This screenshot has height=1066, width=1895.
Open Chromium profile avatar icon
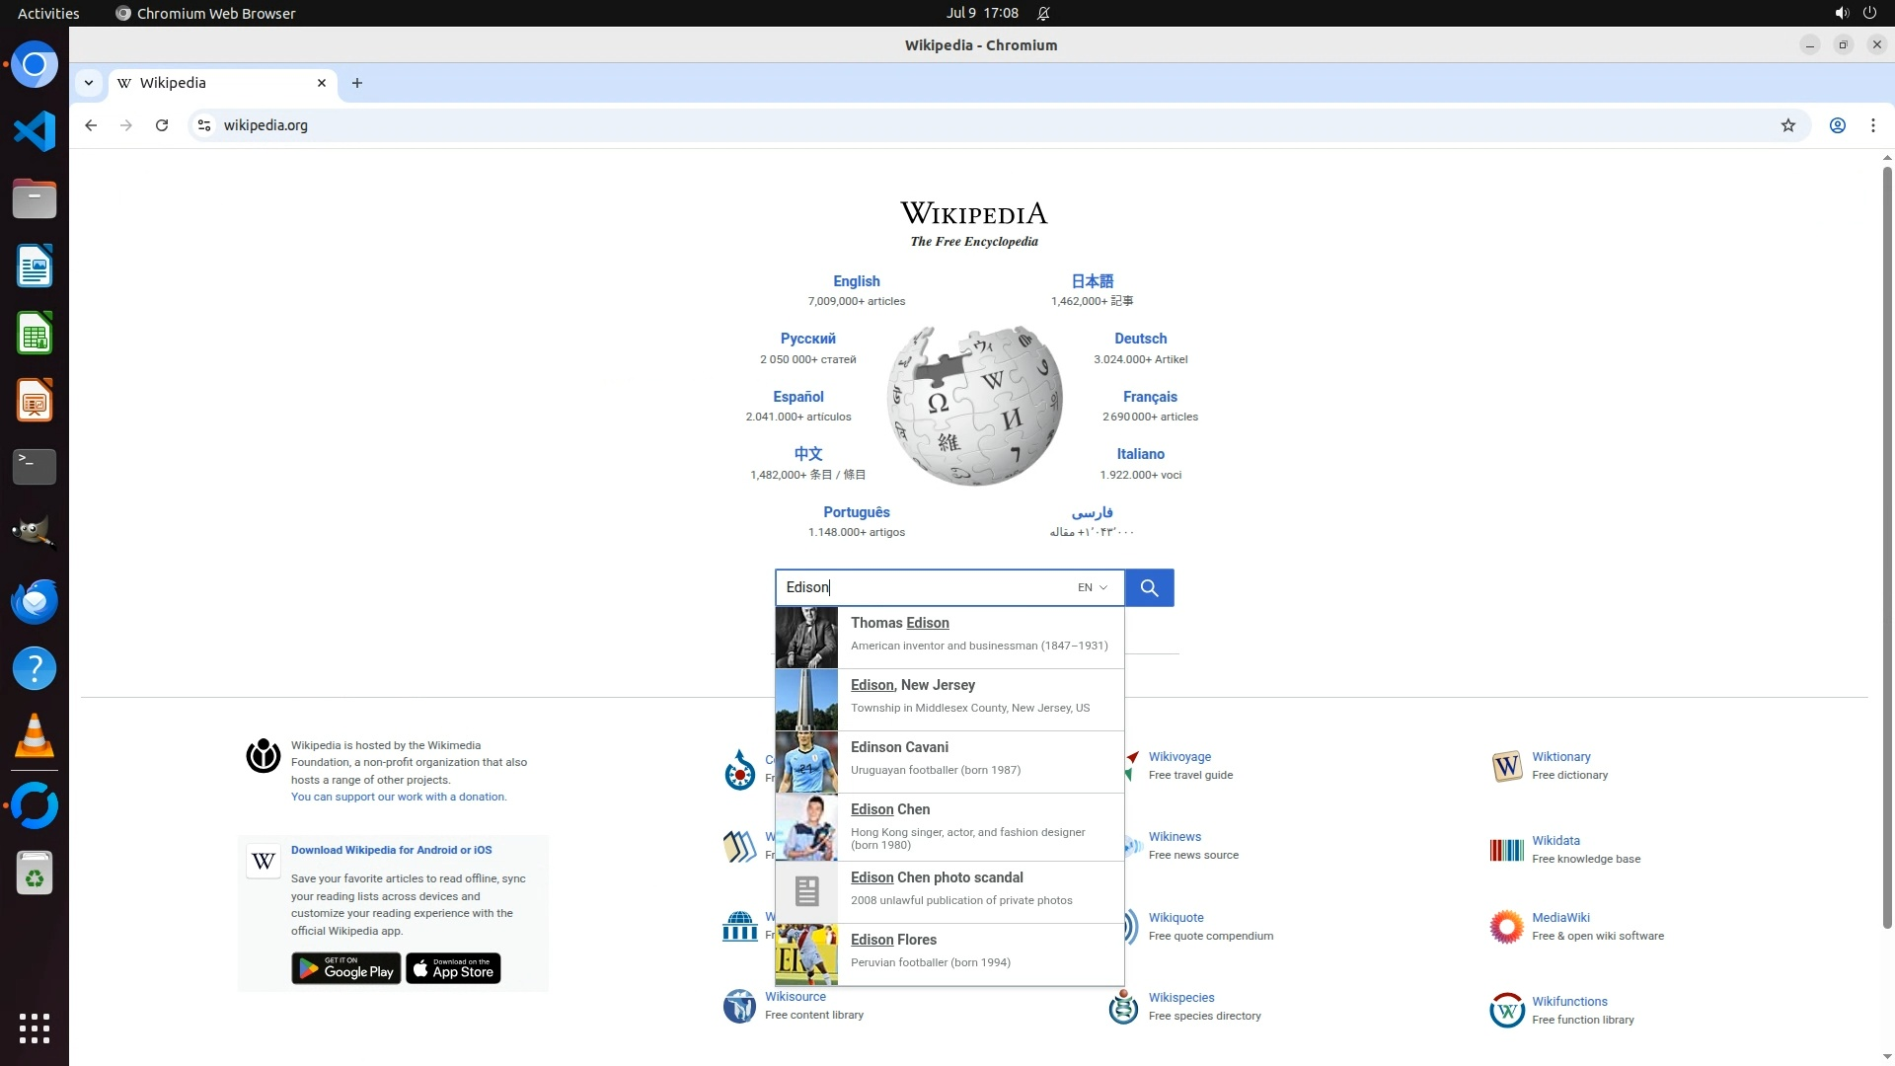1837,125
